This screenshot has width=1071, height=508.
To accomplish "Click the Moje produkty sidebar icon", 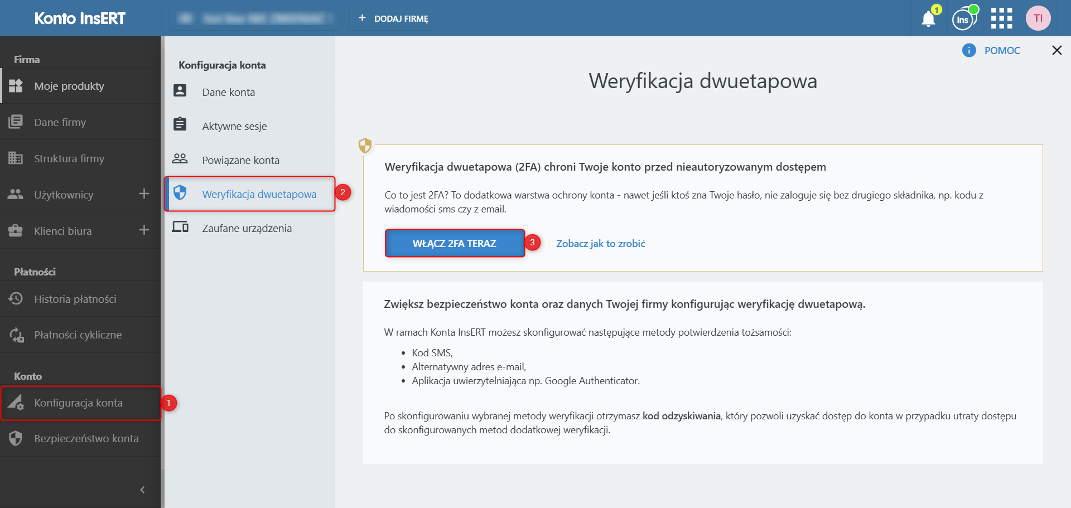I will click(16, 86).
